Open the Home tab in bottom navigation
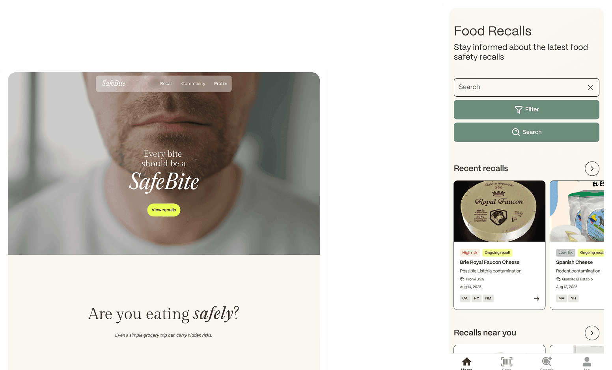 click(466, 362)
